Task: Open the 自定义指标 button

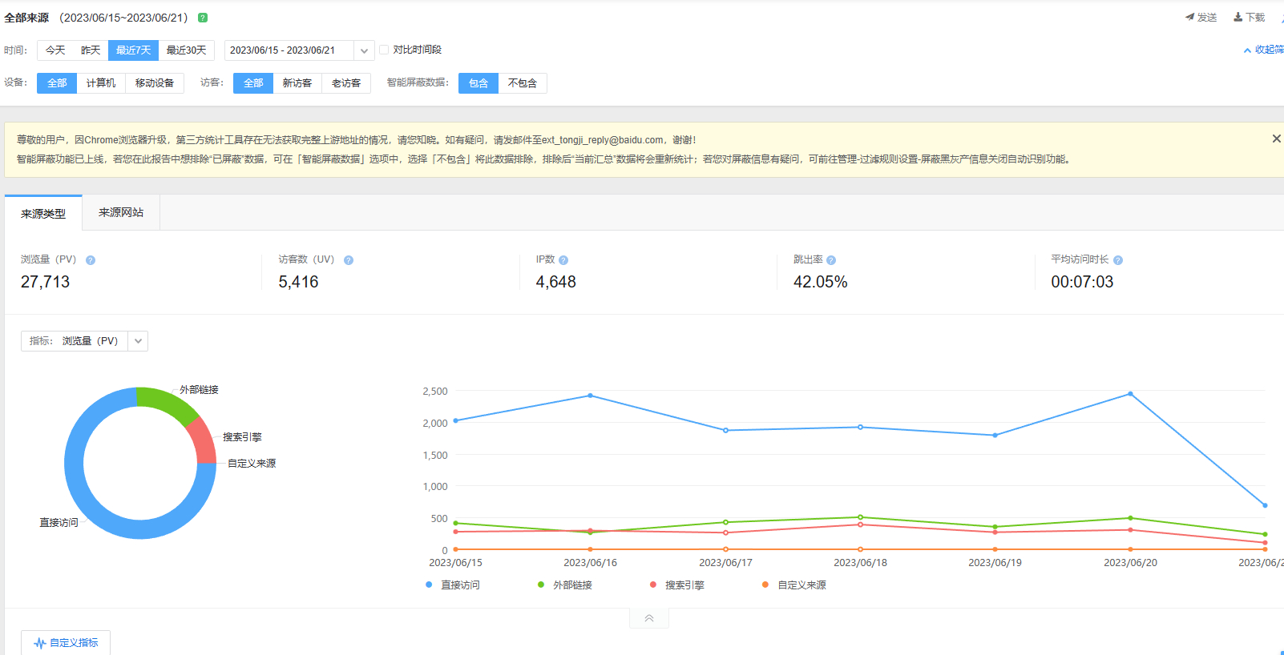Action: click(66, 643)
